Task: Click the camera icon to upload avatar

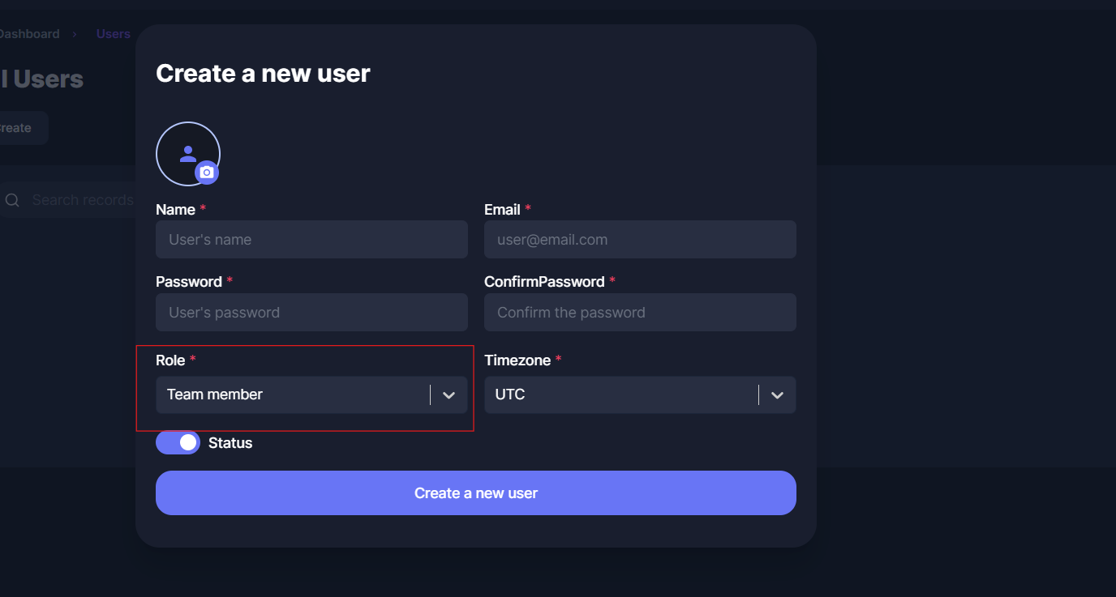Action: 207,173
